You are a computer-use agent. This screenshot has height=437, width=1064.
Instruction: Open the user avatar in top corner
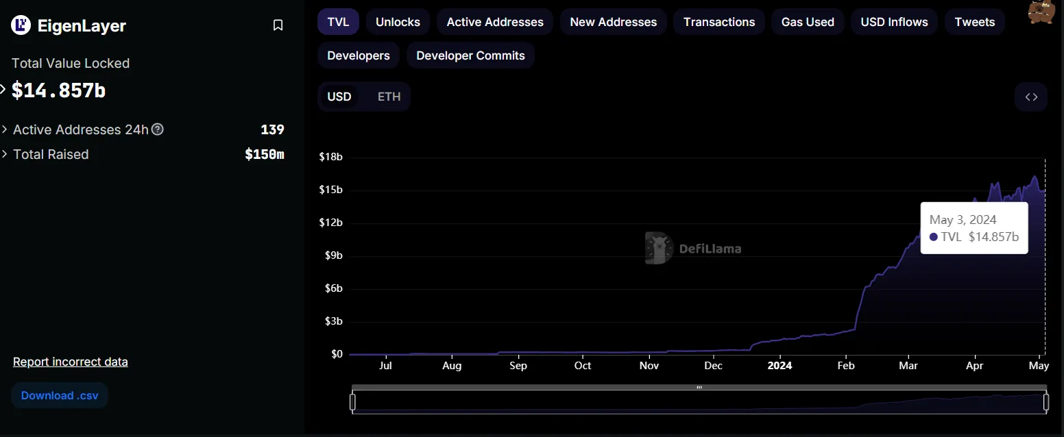click(x=1042, y=12)
